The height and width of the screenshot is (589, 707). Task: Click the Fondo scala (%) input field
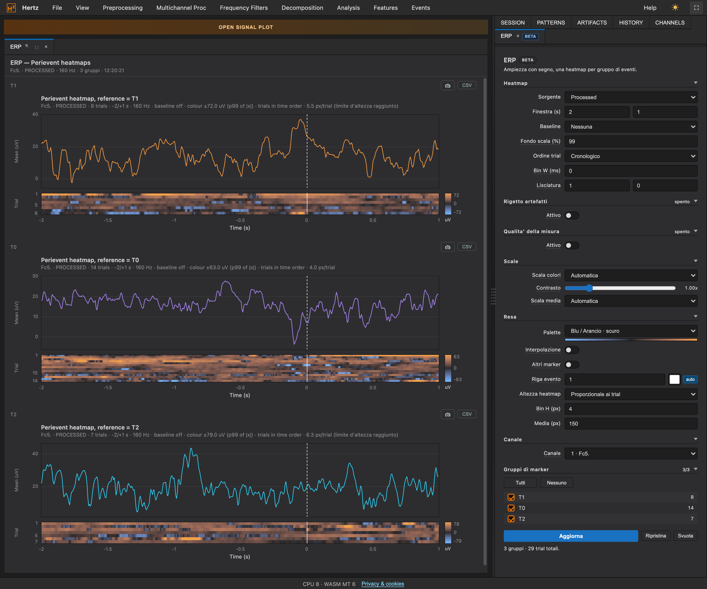point(631,141)
